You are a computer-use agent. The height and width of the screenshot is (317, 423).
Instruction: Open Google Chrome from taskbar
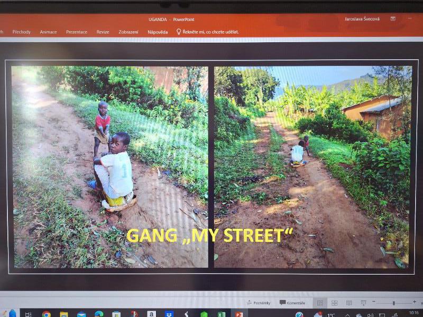click(47, 314)
